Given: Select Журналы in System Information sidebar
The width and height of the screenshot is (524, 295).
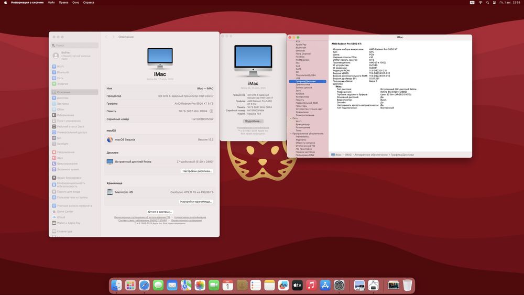Looking at the screenshot, I should click(x=301, y=140).
